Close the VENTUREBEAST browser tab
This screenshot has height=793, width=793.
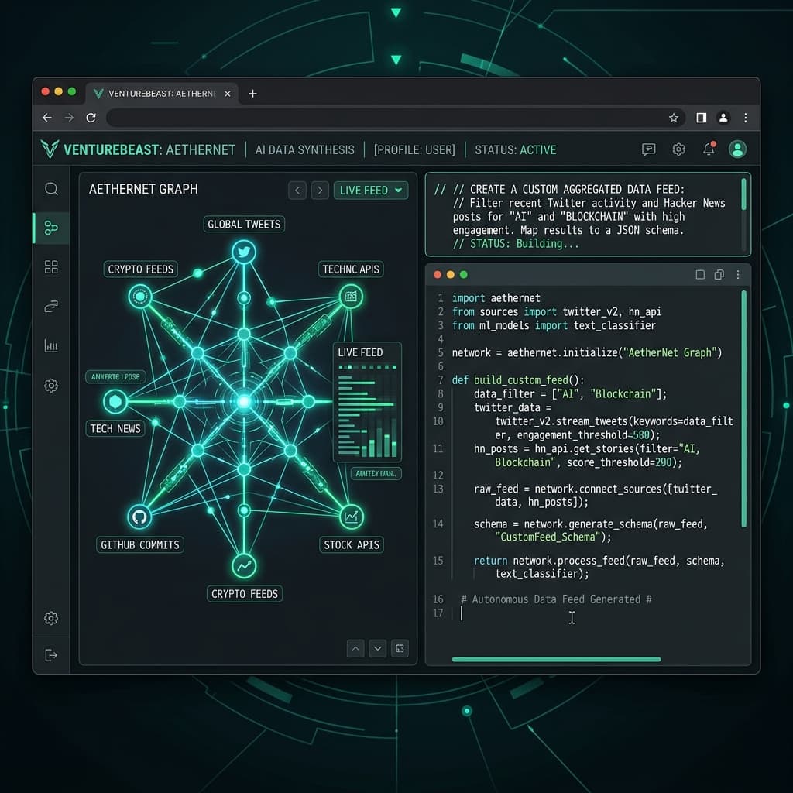pyautogui.click(x=228, y=94)
